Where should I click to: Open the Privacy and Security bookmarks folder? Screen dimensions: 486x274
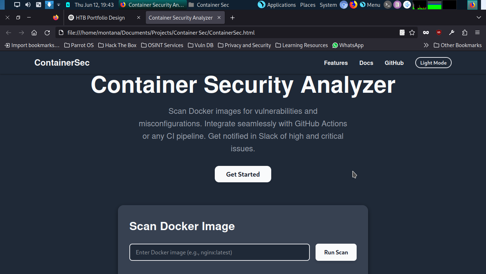point(244,45)
